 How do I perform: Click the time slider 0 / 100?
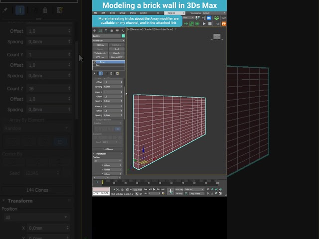click(x=107, y=177)
